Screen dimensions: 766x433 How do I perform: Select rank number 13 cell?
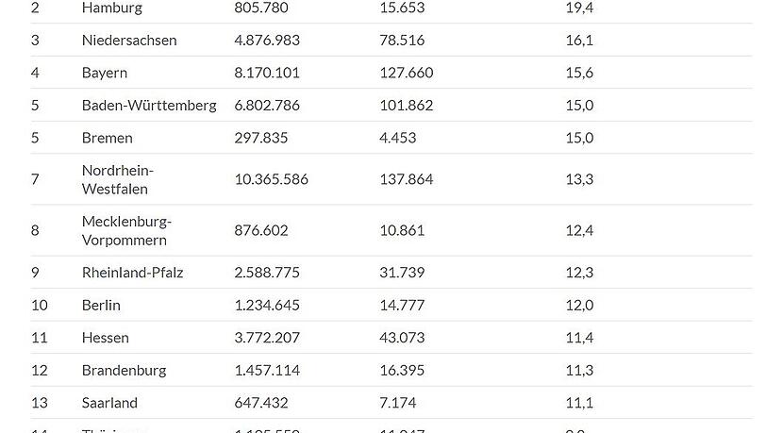tap(40, 403)
